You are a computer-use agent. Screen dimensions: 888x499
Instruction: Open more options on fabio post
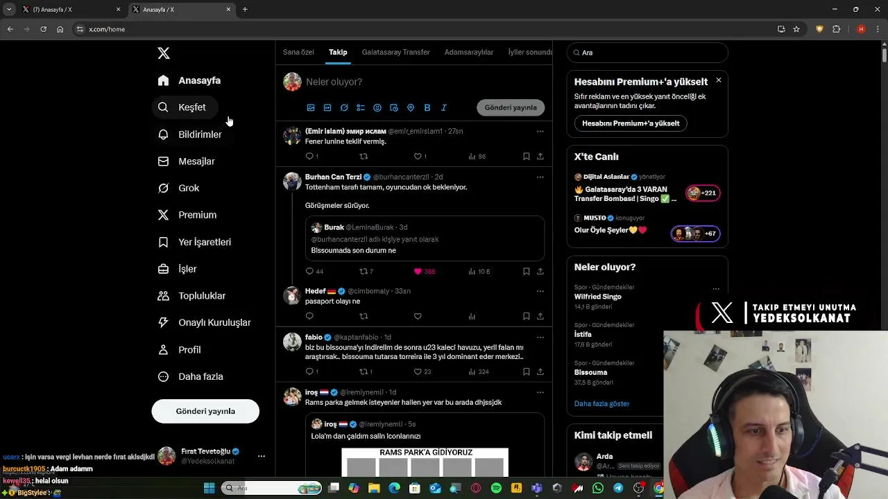540,337
